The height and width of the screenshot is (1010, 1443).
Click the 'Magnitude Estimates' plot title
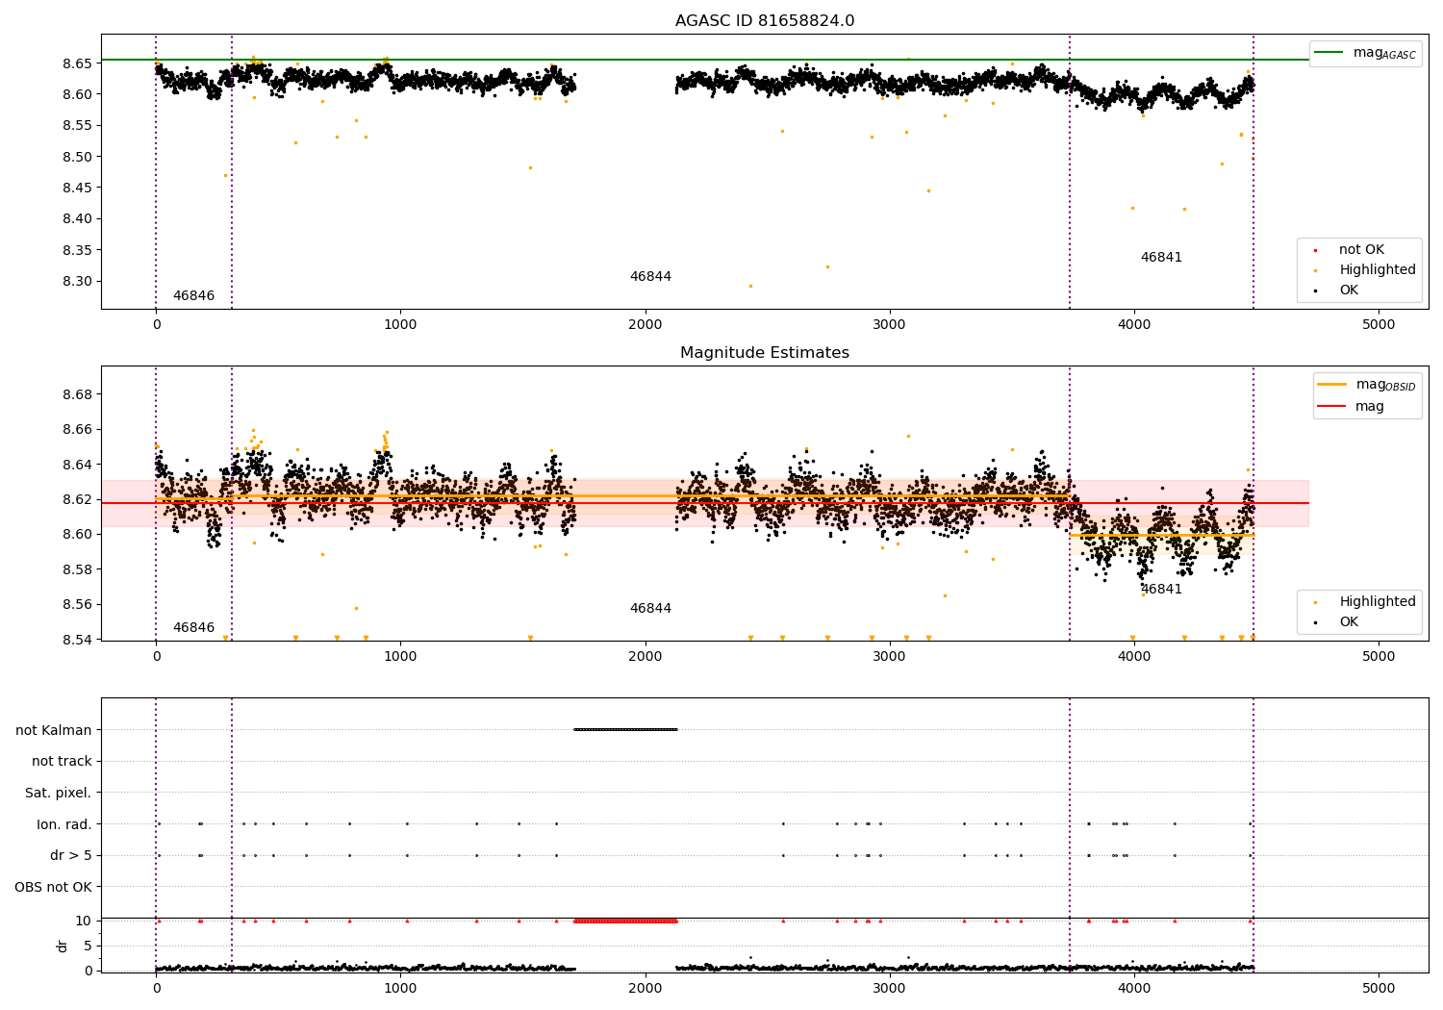[x=764, y=353]
